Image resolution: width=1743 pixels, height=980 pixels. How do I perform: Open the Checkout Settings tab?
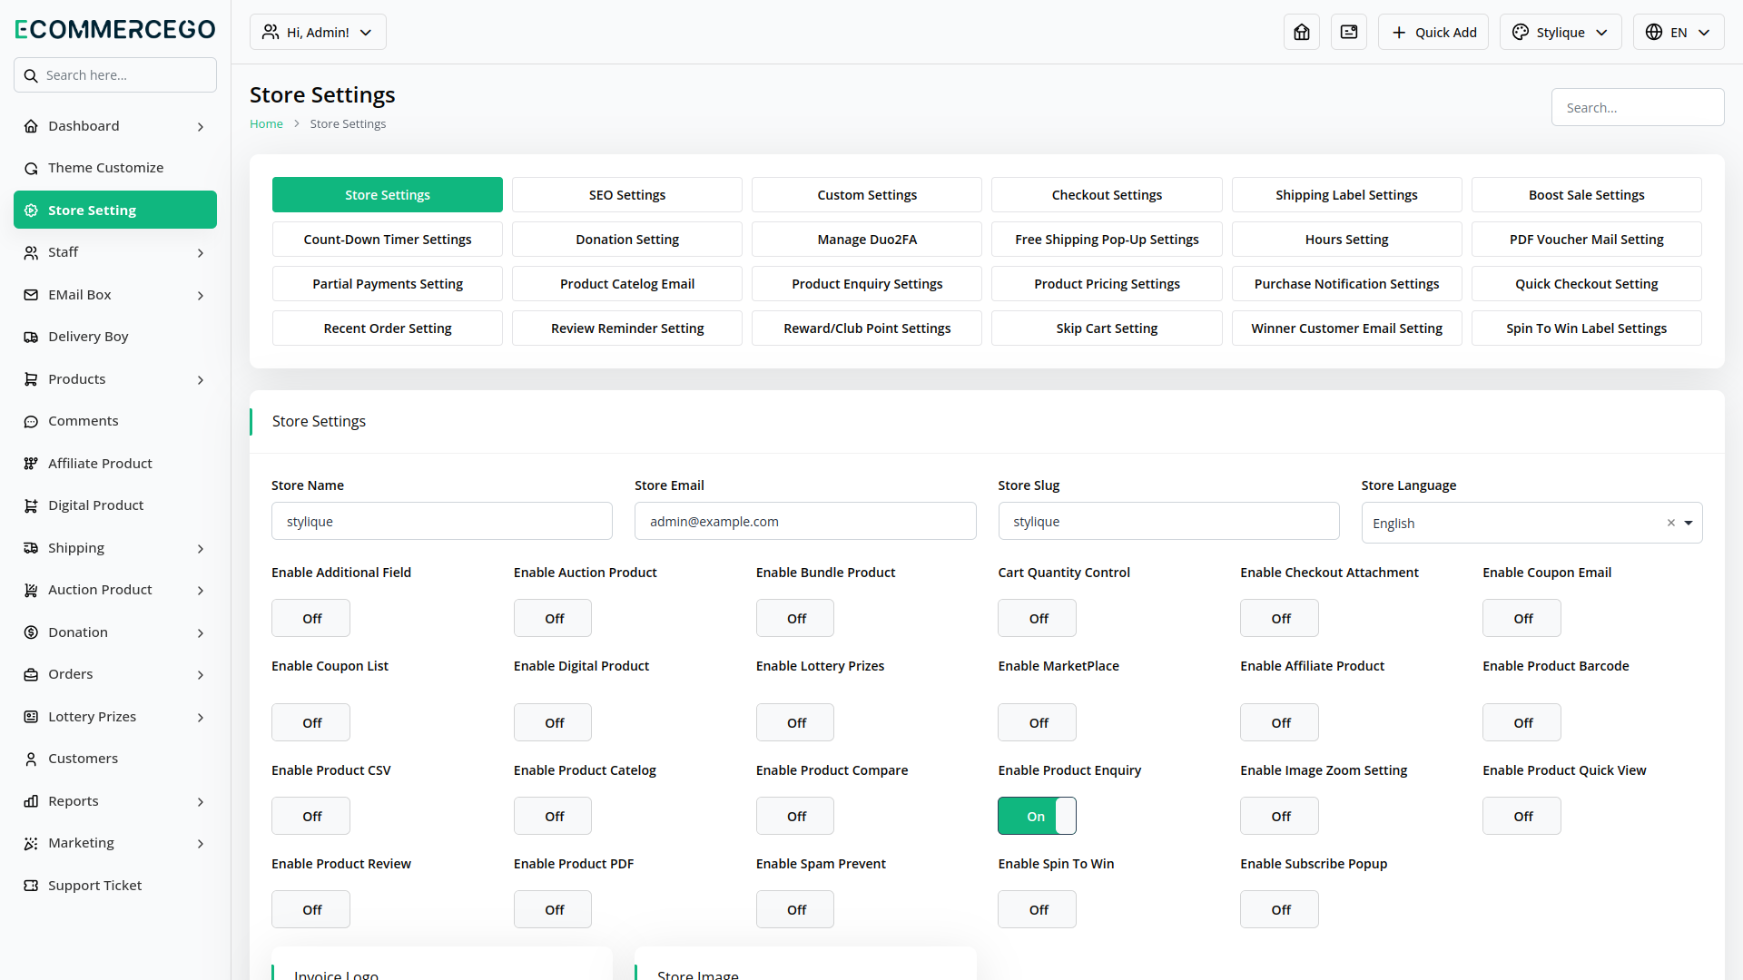(x=1107, y=194)
